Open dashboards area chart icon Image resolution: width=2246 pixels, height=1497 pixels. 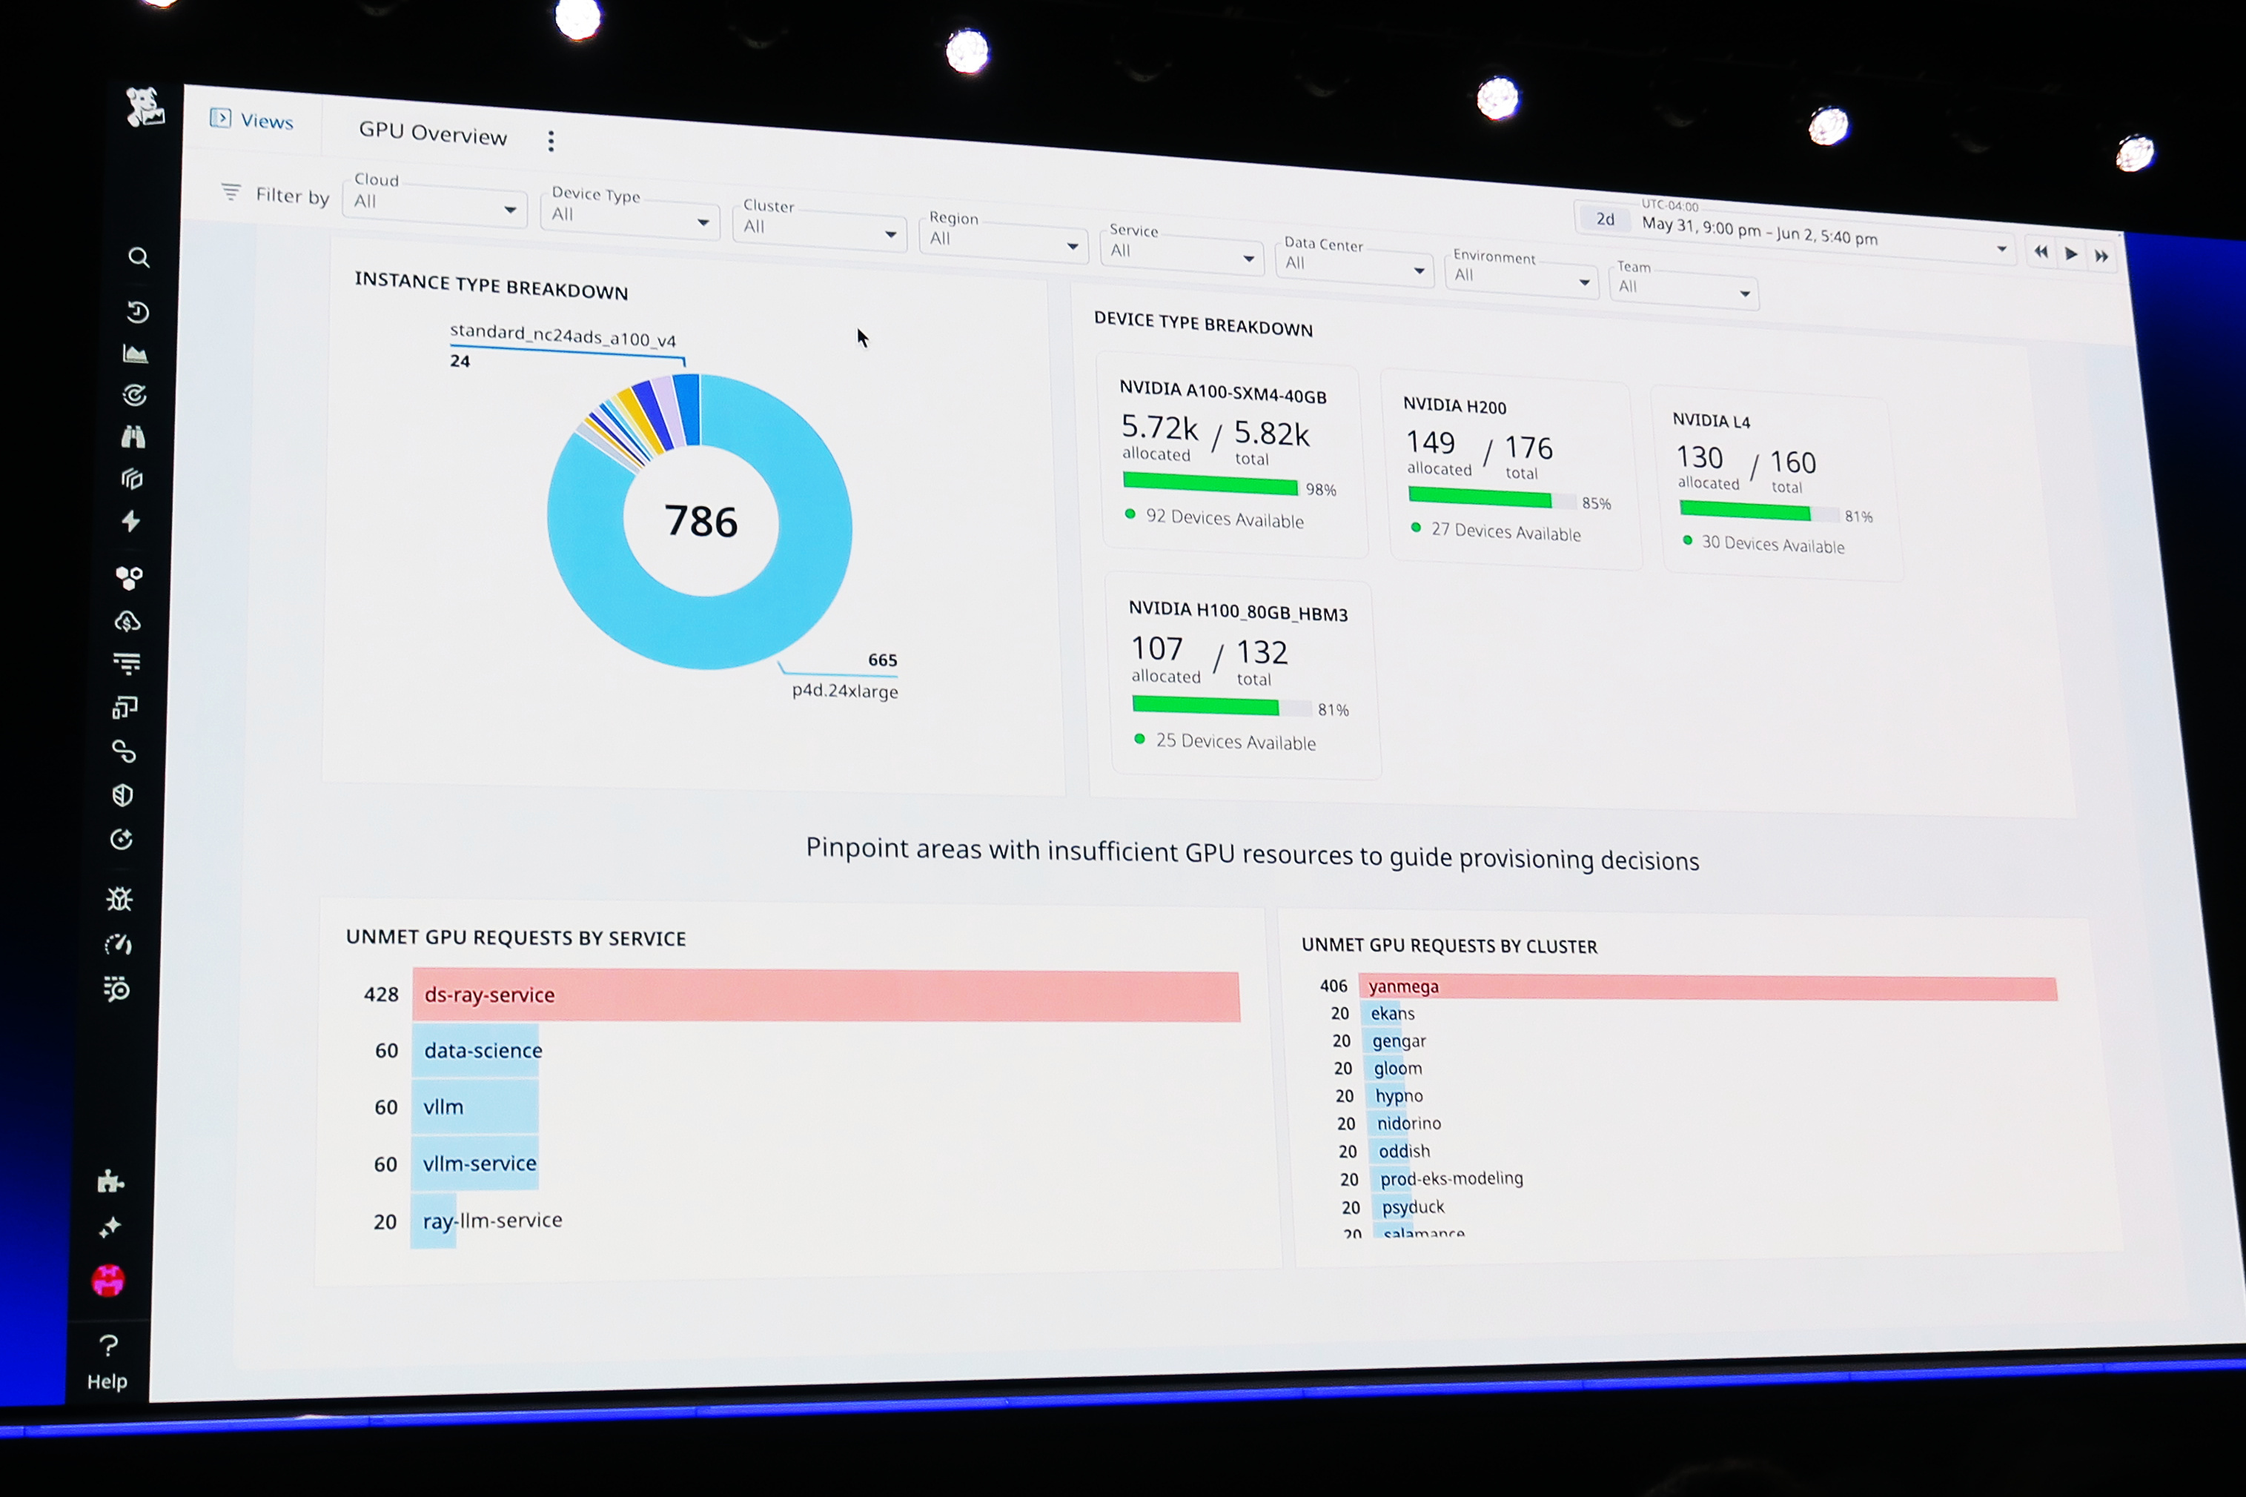tap(136, 354)
